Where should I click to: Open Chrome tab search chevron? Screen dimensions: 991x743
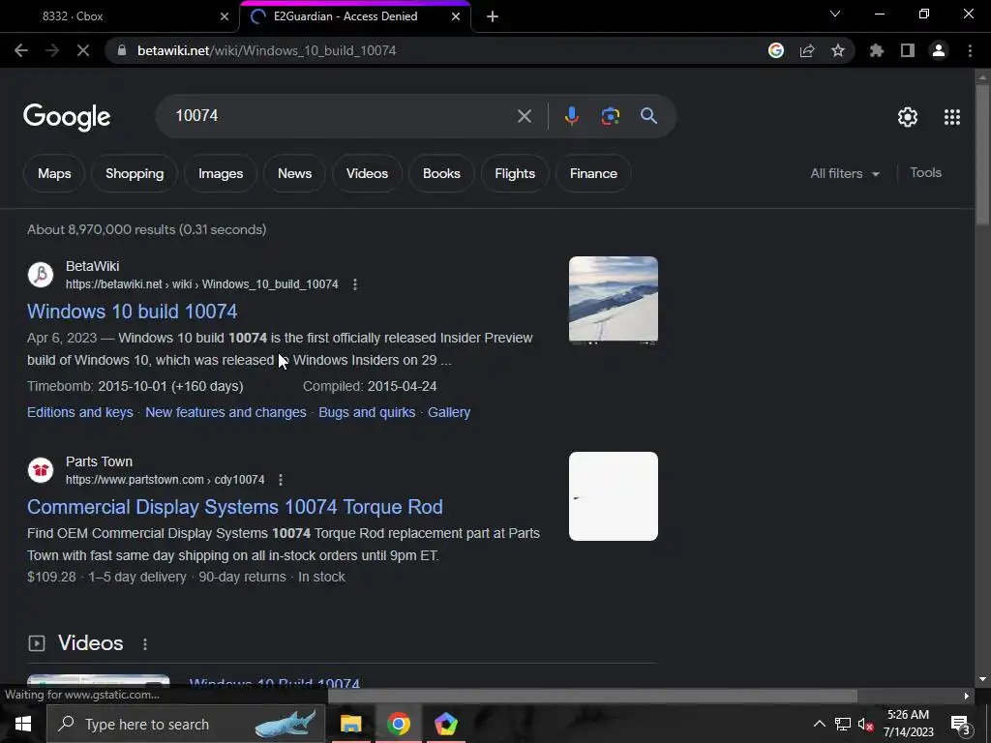[835, 14]
